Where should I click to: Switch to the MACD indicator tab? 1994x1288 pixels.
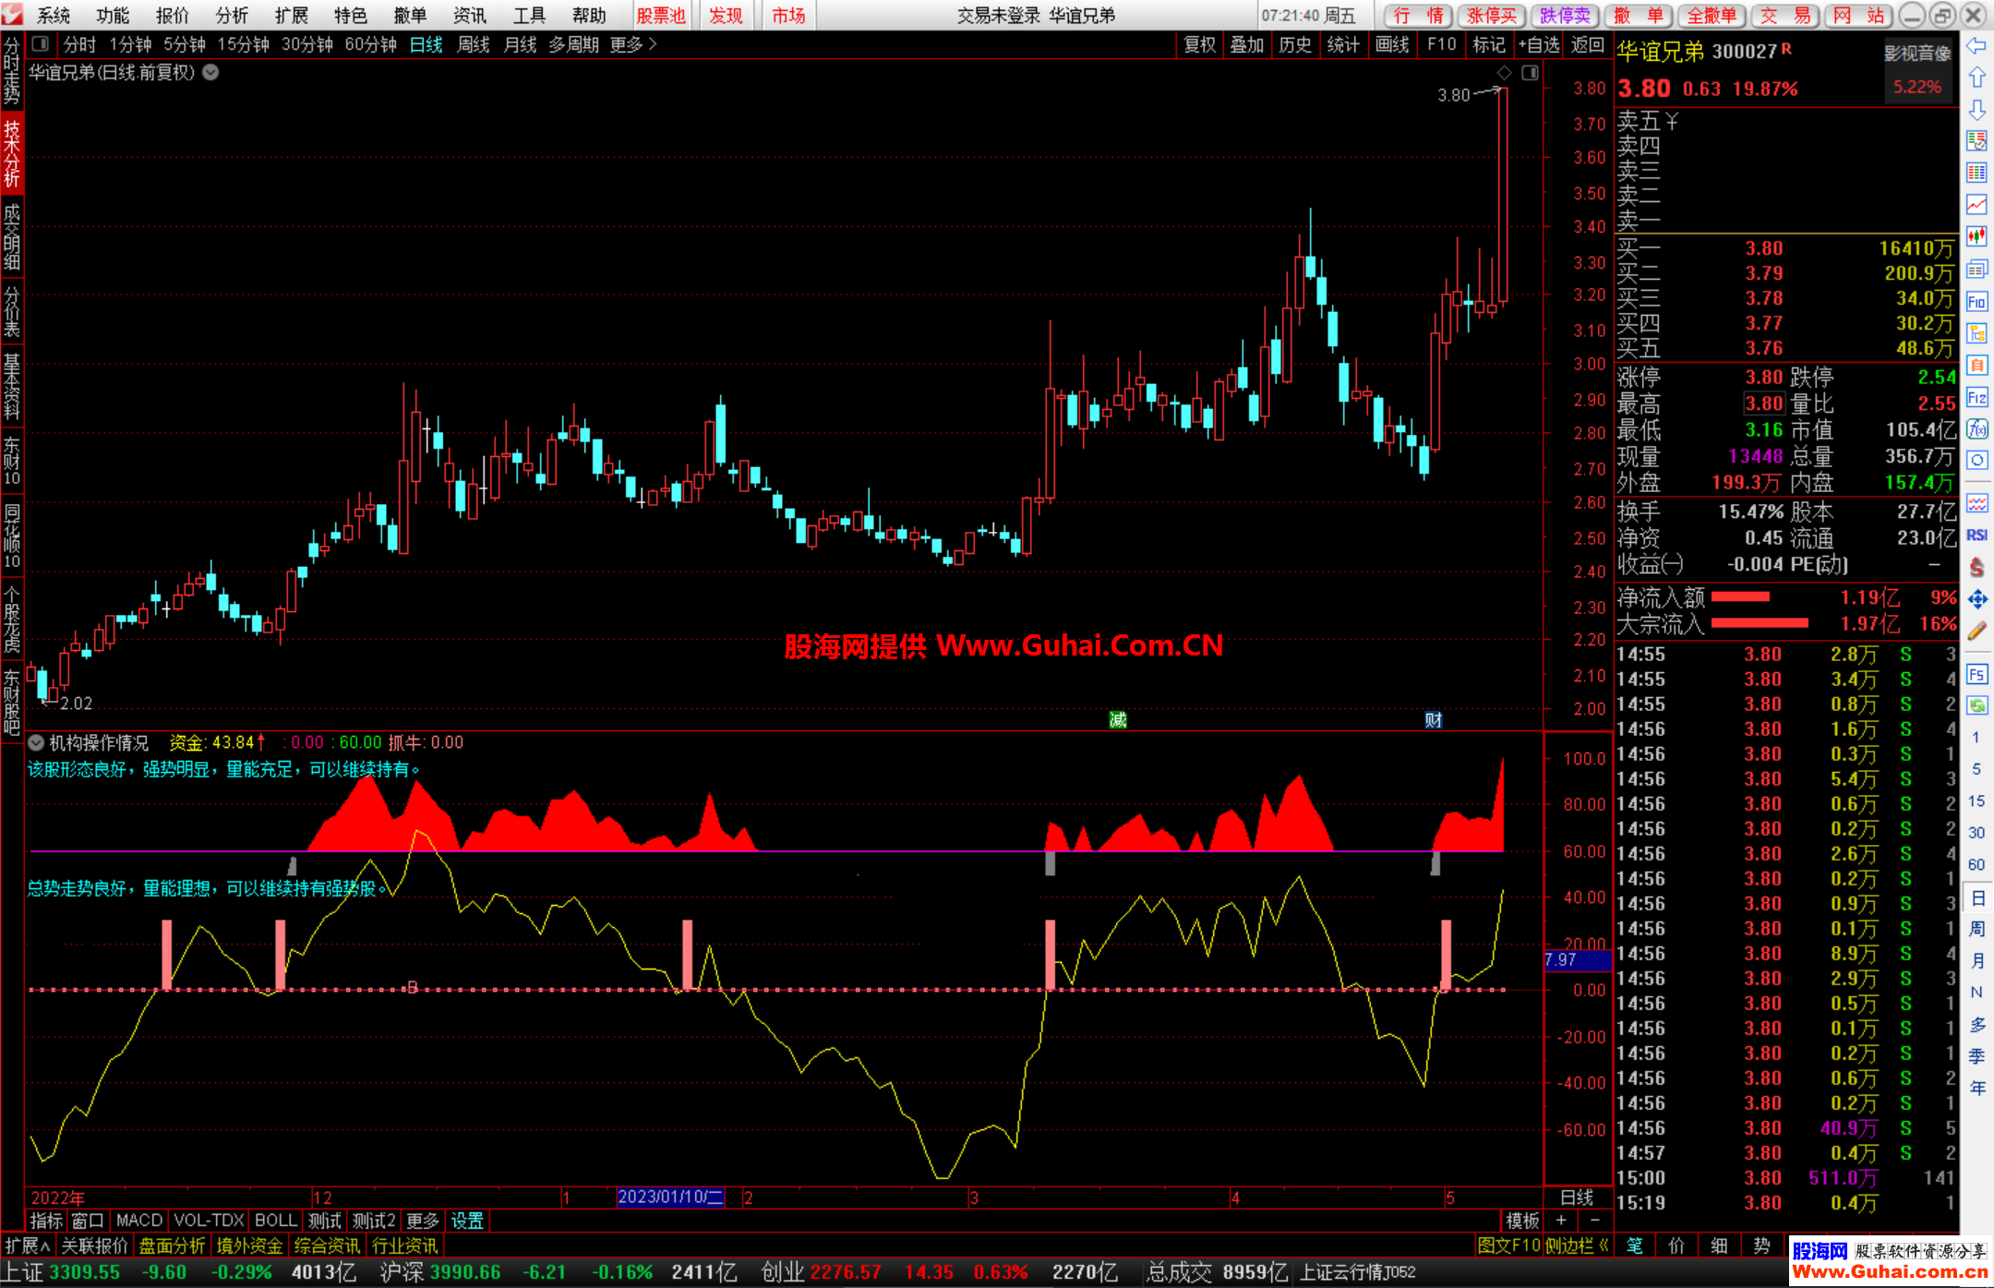(139, 1221)
